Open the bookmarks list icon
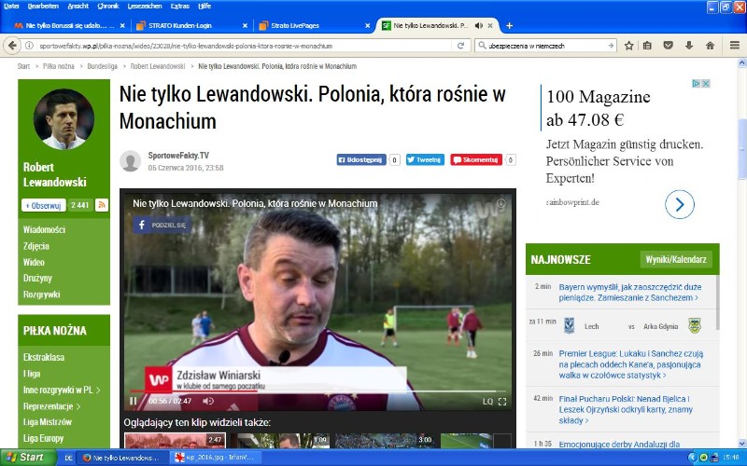The width and height of the screenshot is (747, 466). (647, 46)
